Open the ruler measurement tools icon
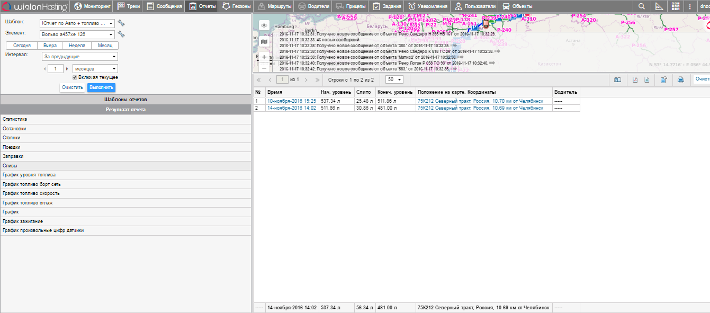710x313 pixels. [x=659, y=6]
